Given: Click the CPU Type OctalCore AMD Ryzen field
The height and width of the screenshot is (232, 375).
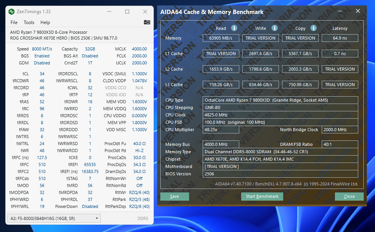Looking at the screenshot, I should pyautogui.click(x=280, y=100).
